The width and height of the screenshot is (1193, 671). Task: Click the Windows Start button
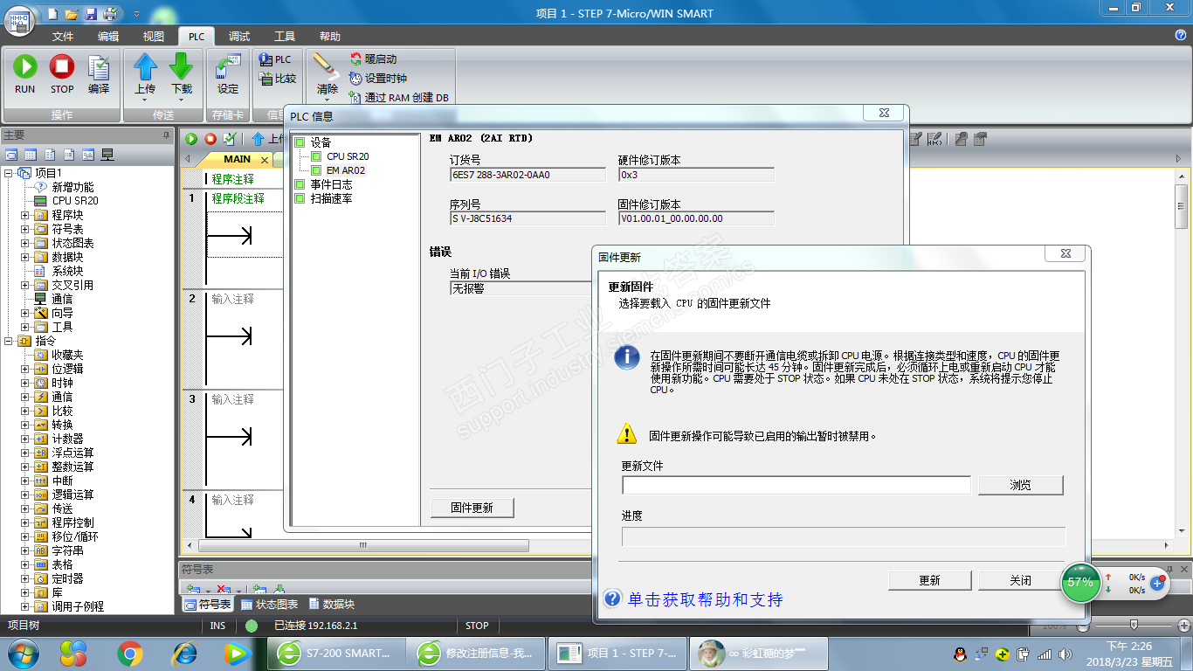click(x=23, y=653)
